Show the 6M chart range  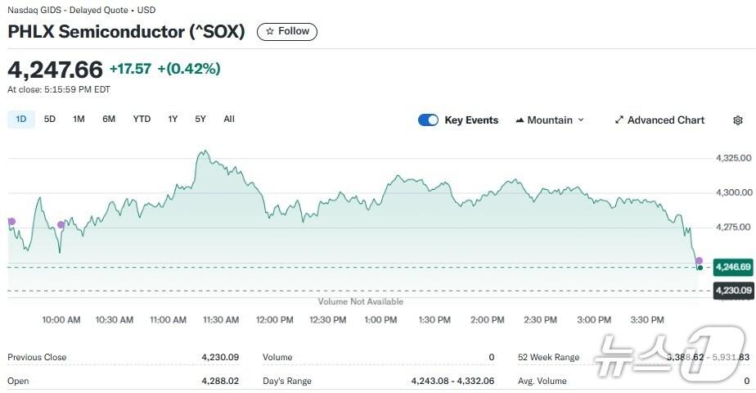point(109,119)
